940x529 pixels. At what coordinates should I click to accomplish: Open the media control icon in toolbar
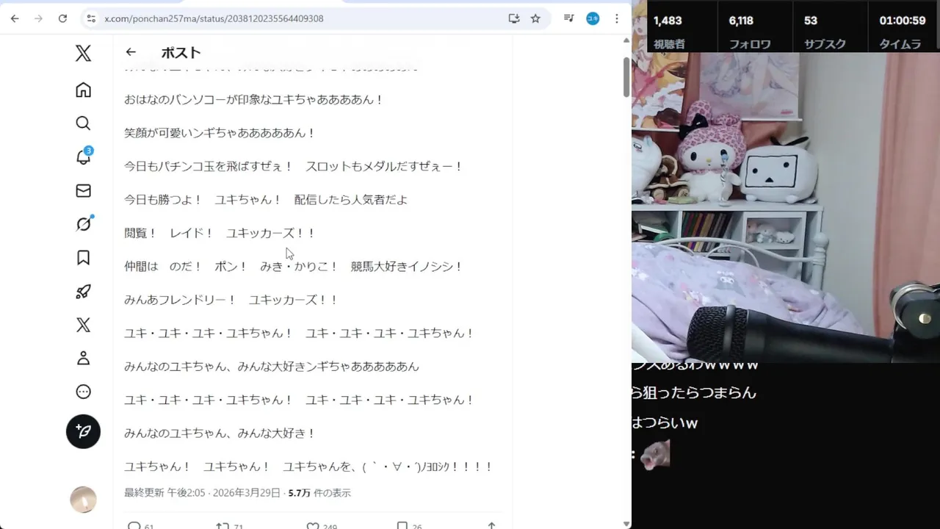click(x=568, y=18)
